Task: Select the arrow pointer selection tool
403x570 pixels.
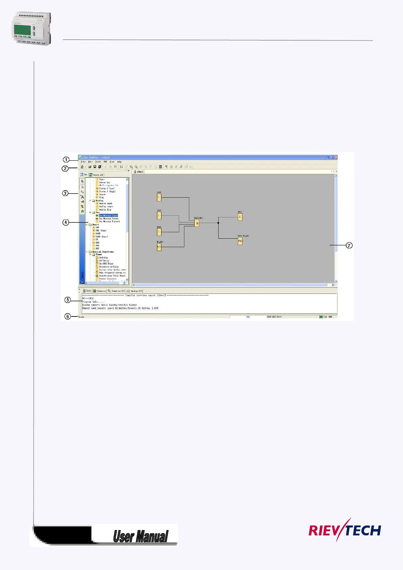Action: click(82, 187)
